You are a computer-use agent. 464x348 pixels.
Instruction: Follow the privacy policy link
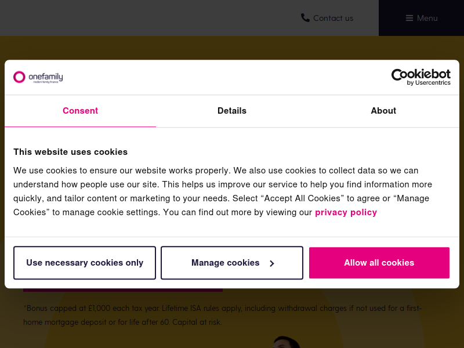(x=346, y=212)
